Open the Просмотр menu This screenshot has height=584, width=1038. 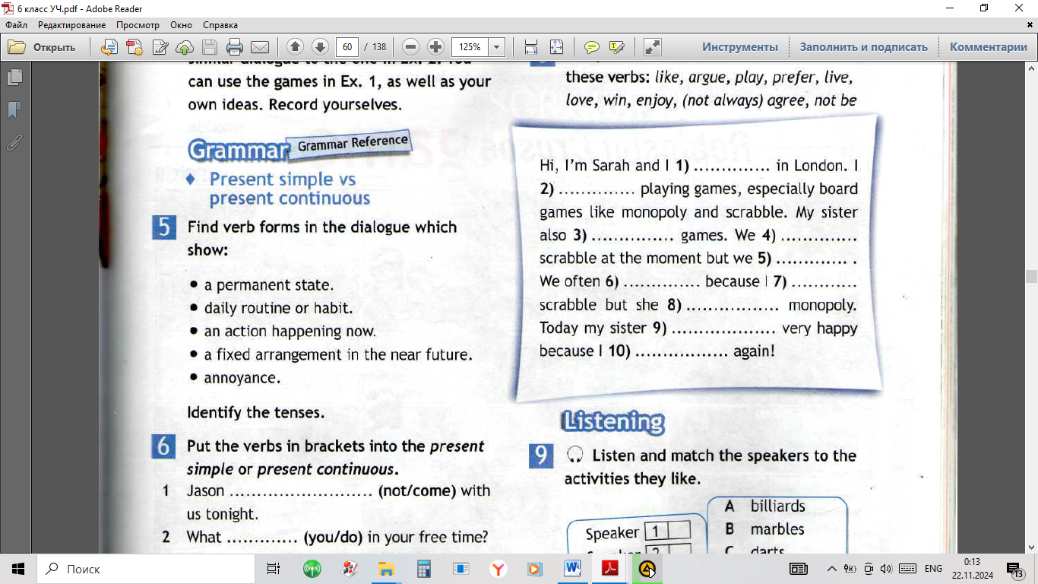coord(138,25)
